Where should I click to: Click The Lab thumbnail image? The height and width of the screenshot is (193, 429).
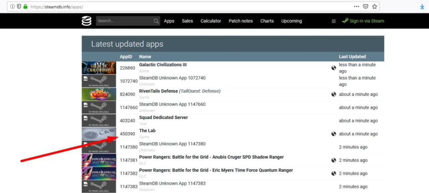point(99,134)
